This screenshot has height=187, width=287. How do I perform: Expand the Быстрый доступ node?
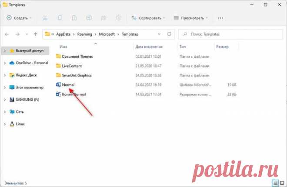tap(5, 51)
